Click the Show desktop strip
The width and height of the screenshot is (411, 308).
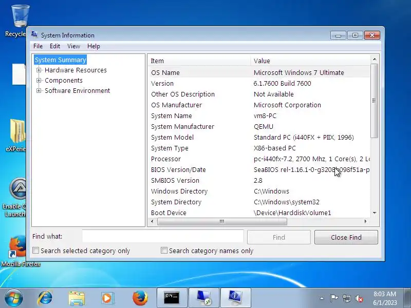[407, 298]
